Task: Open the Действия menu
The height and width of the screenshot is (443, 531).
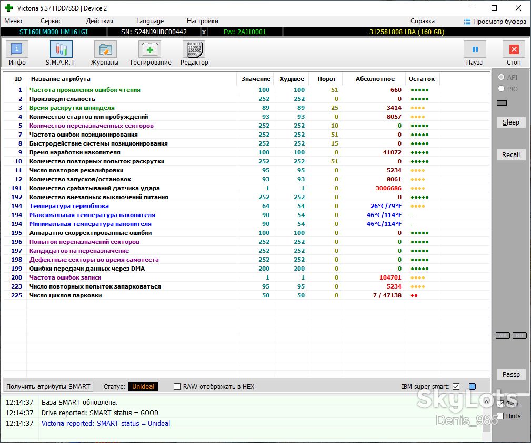Action: (99, 21)
